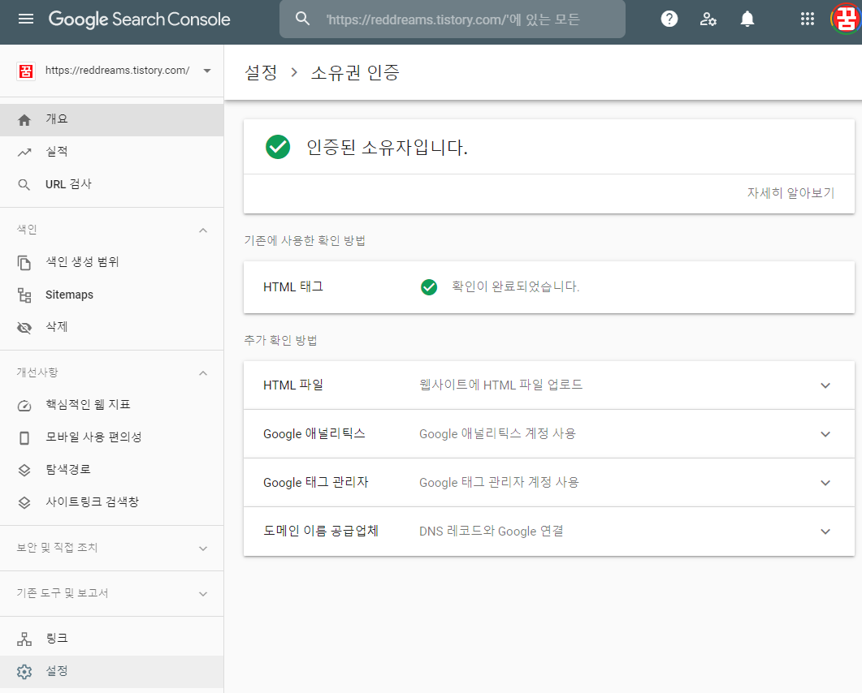Collapse the 색인 section
The width and height of the screenshot is (862, 693).
[x=203, y=230]
